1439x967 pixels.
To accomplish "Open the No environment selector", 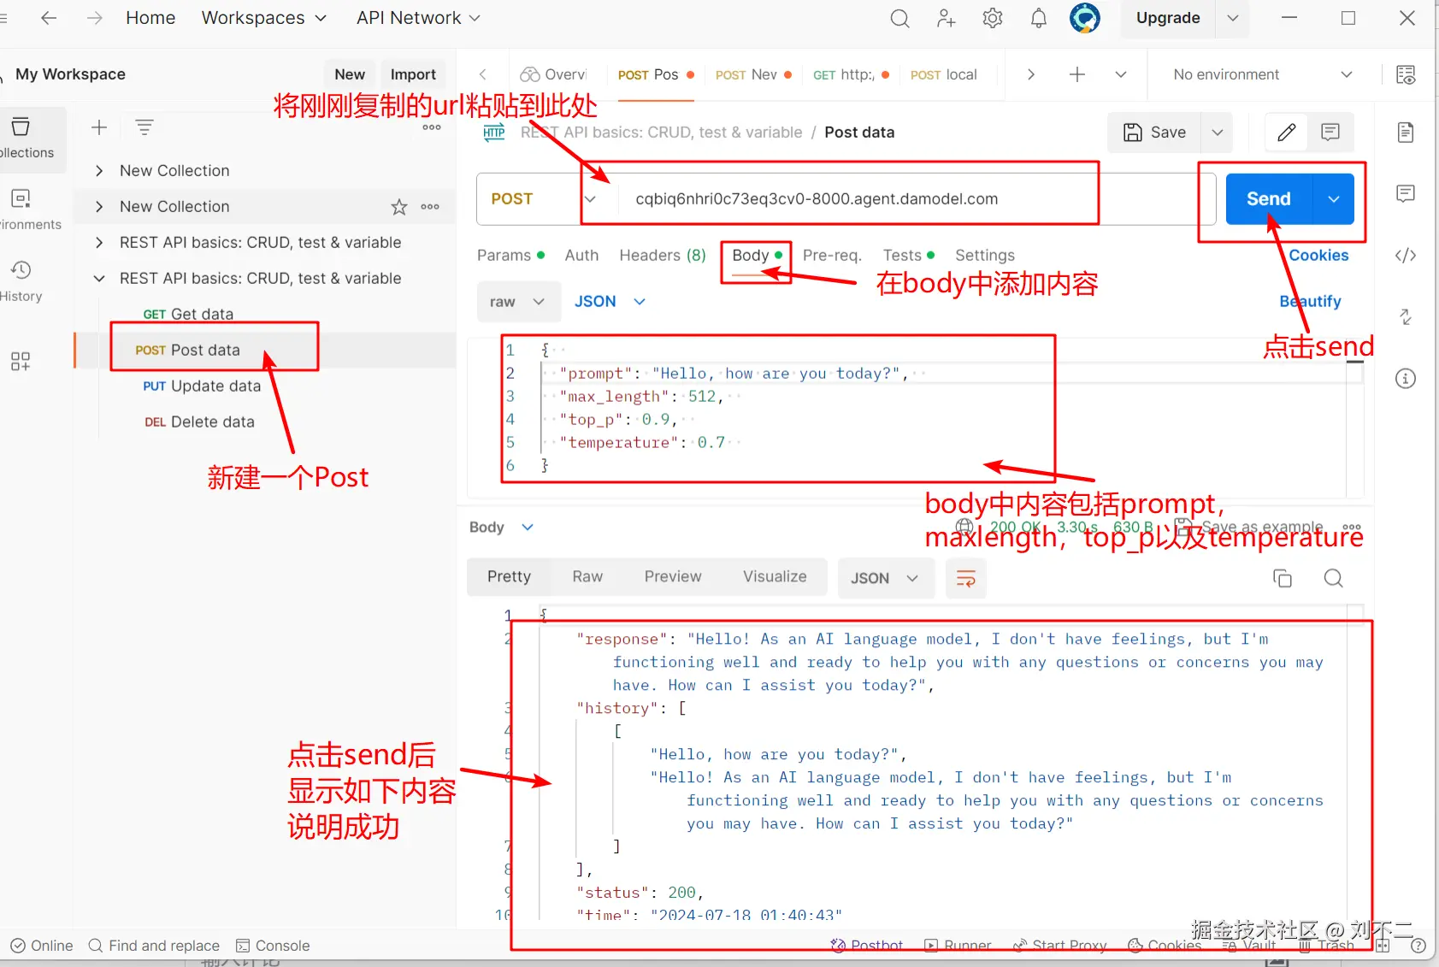I will 1262,74.
